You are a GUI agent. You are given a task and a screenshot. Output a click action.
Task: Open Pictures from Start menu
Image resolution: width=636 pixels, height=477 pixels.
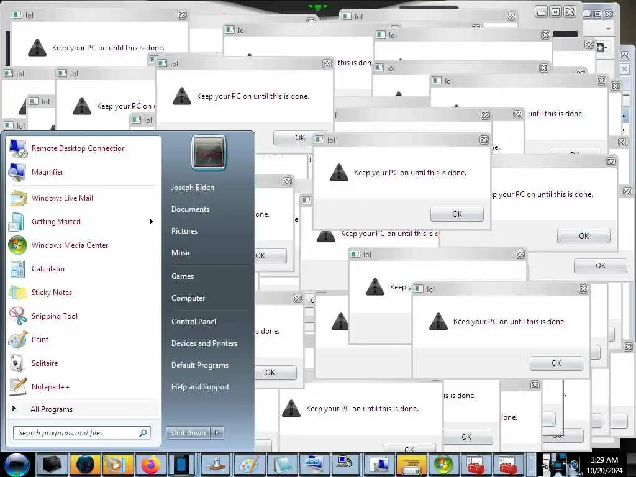[184, 231]
